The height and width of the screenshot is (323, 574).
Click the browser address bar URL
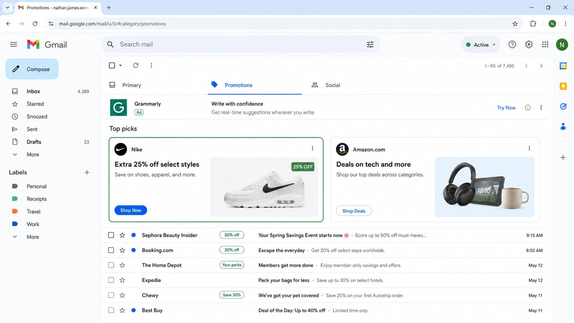click(112, 24)
